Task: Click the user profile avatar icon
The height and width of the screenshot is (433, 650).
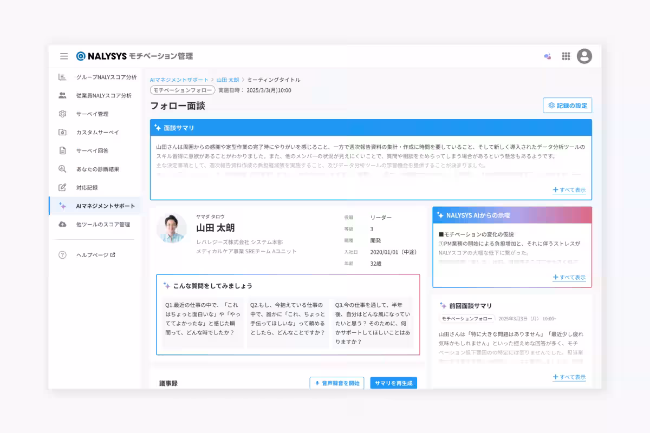Action: 584,56
